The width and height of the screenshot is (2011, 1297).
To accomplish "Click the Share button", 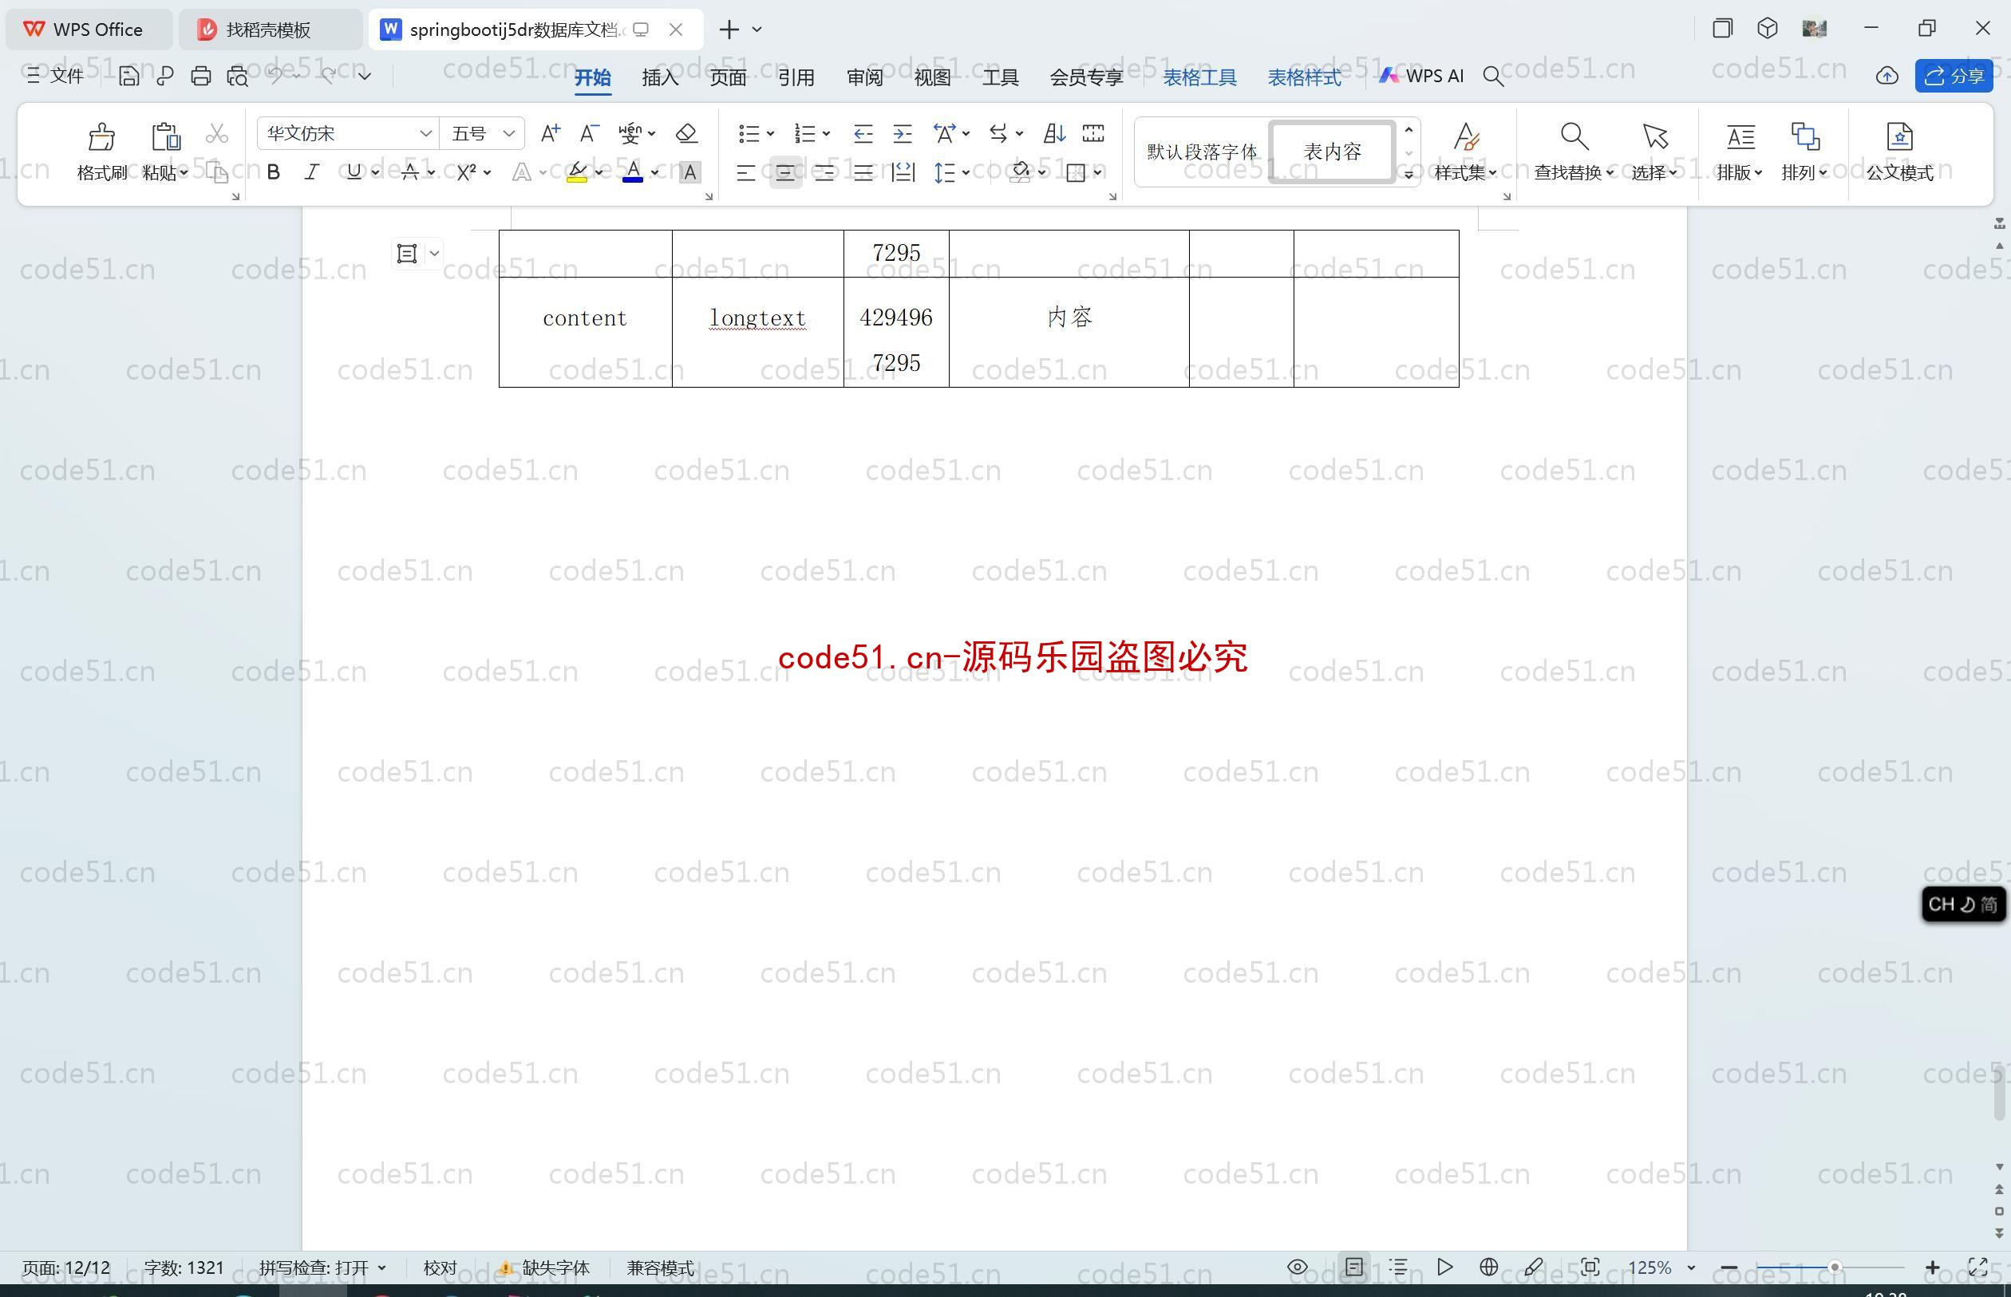I will pos(1954,76).
